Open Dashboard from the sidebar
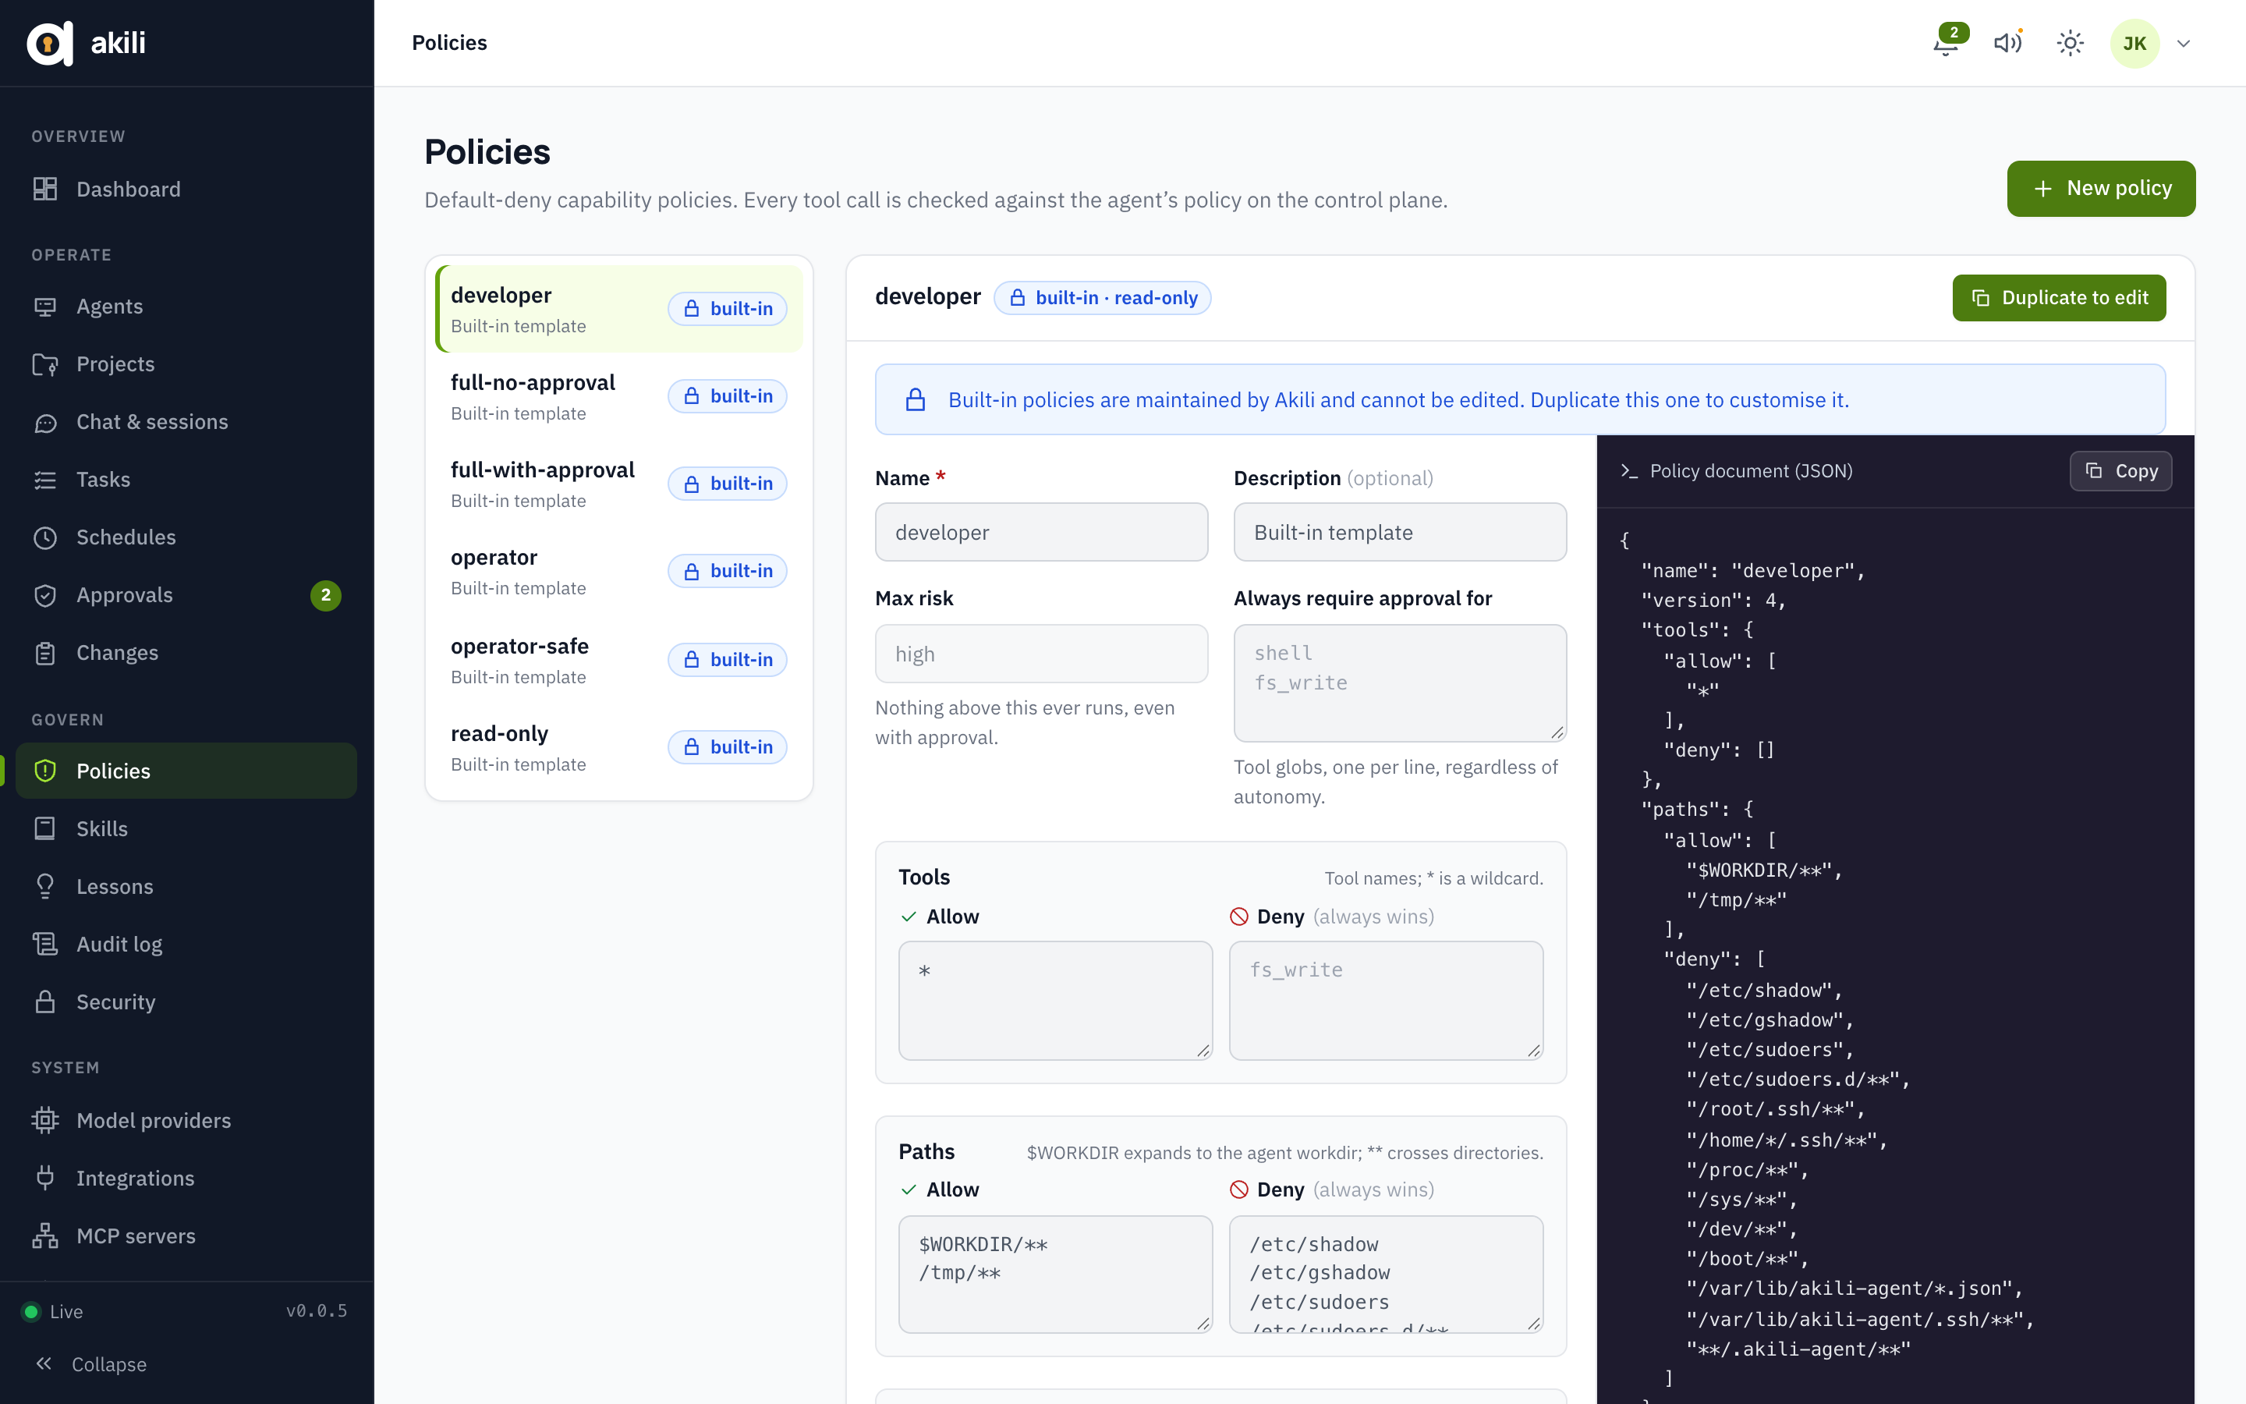 tap(186, 189)
